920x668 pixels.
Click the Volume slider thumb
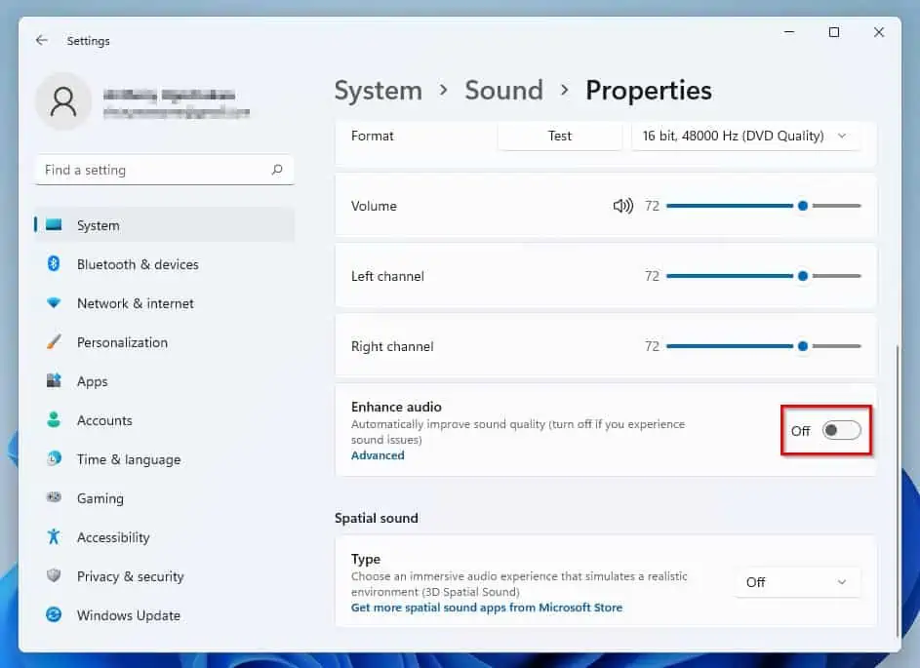(803, 206)
